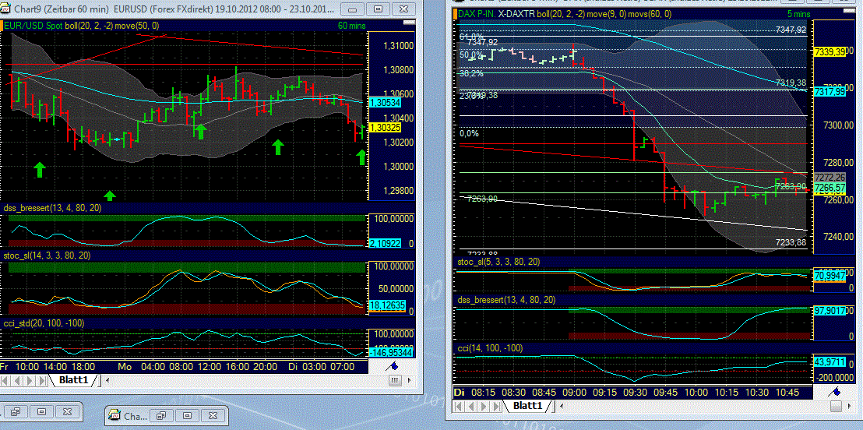Click orange marker before DAX P-IN. label
The height and width of the screenshot is (430, 863).
(x=456, y=15)
